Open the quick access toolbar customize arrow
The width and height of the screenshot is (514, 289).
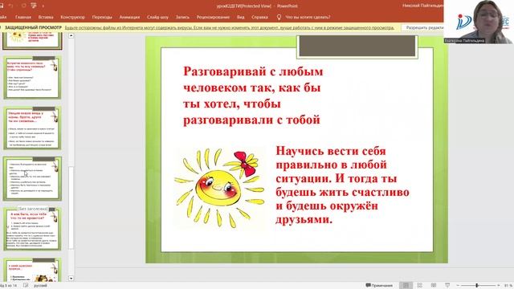click(x=43, y=6)
